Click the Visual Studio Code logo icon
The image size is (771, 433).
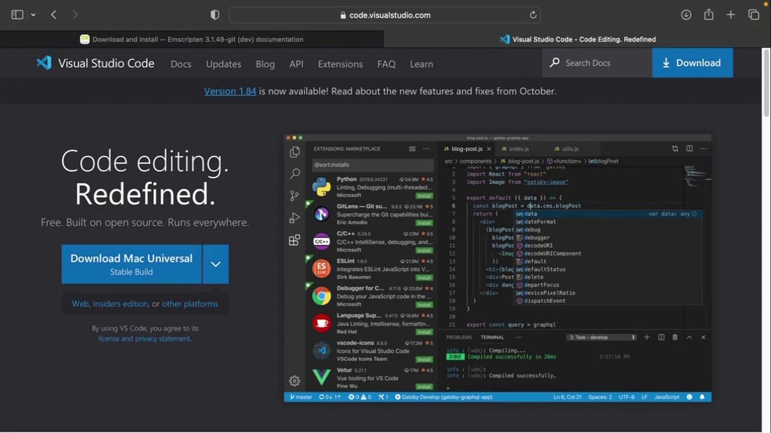pos(44,63)
